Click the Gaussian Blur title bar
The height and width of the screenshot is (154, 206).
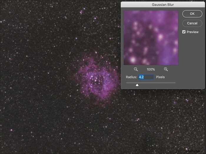pyautogui.click(x=163, y=5)
